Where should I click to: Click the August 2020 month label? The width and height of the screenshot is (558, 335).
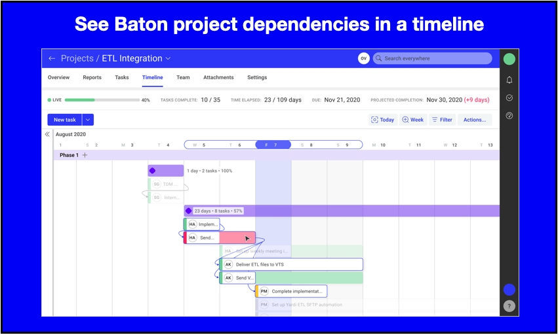70,134
